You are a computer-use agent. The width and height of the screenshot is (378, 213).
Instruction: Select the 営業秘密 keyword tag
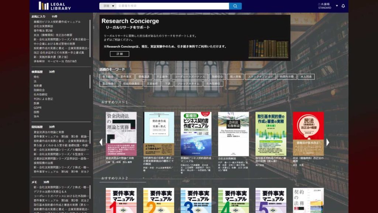(152, 84)
